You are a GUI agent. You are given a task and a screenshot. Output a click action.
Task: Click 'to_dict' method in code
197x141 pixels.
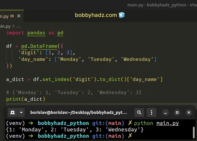tap(110, 79)
